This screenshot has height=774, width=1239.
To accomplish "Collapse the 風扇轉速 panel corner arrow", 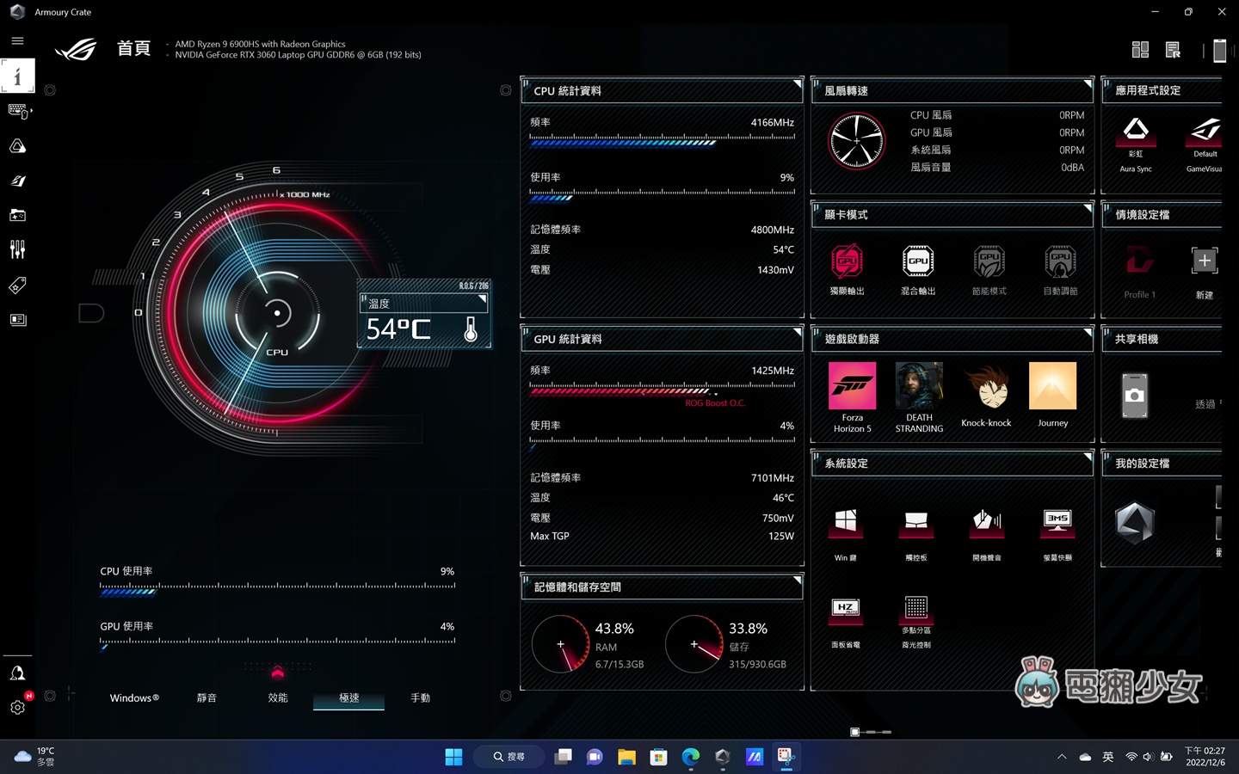I will [1086, 83].
